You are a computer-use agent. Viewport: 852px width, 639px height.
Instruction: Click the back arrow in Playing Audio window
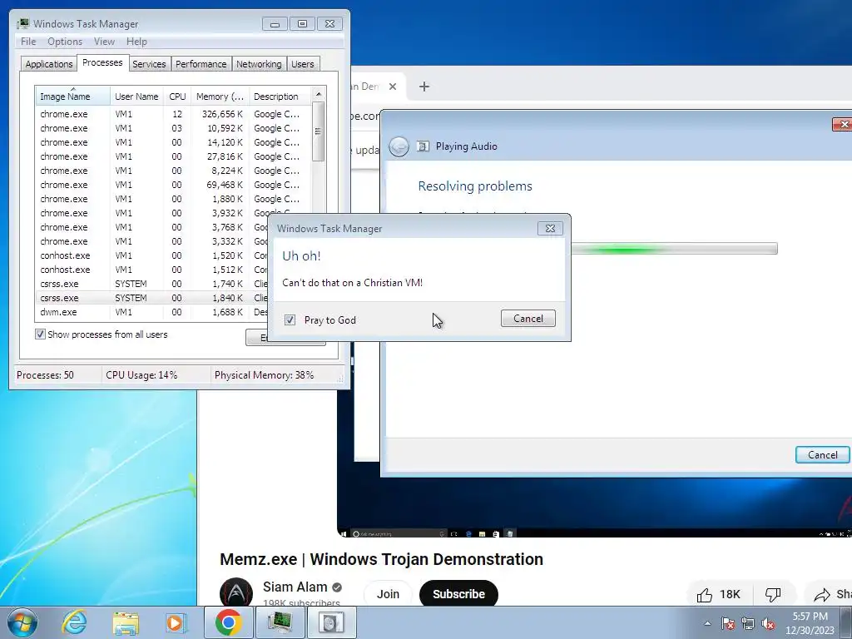pyautogui.click(x=399, y=146)
